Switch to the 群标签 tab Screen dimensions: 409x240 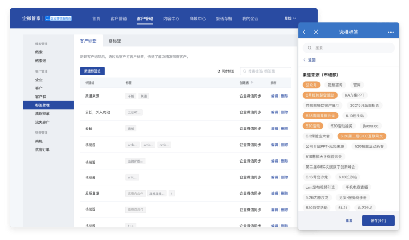click(x=115, y=41)
